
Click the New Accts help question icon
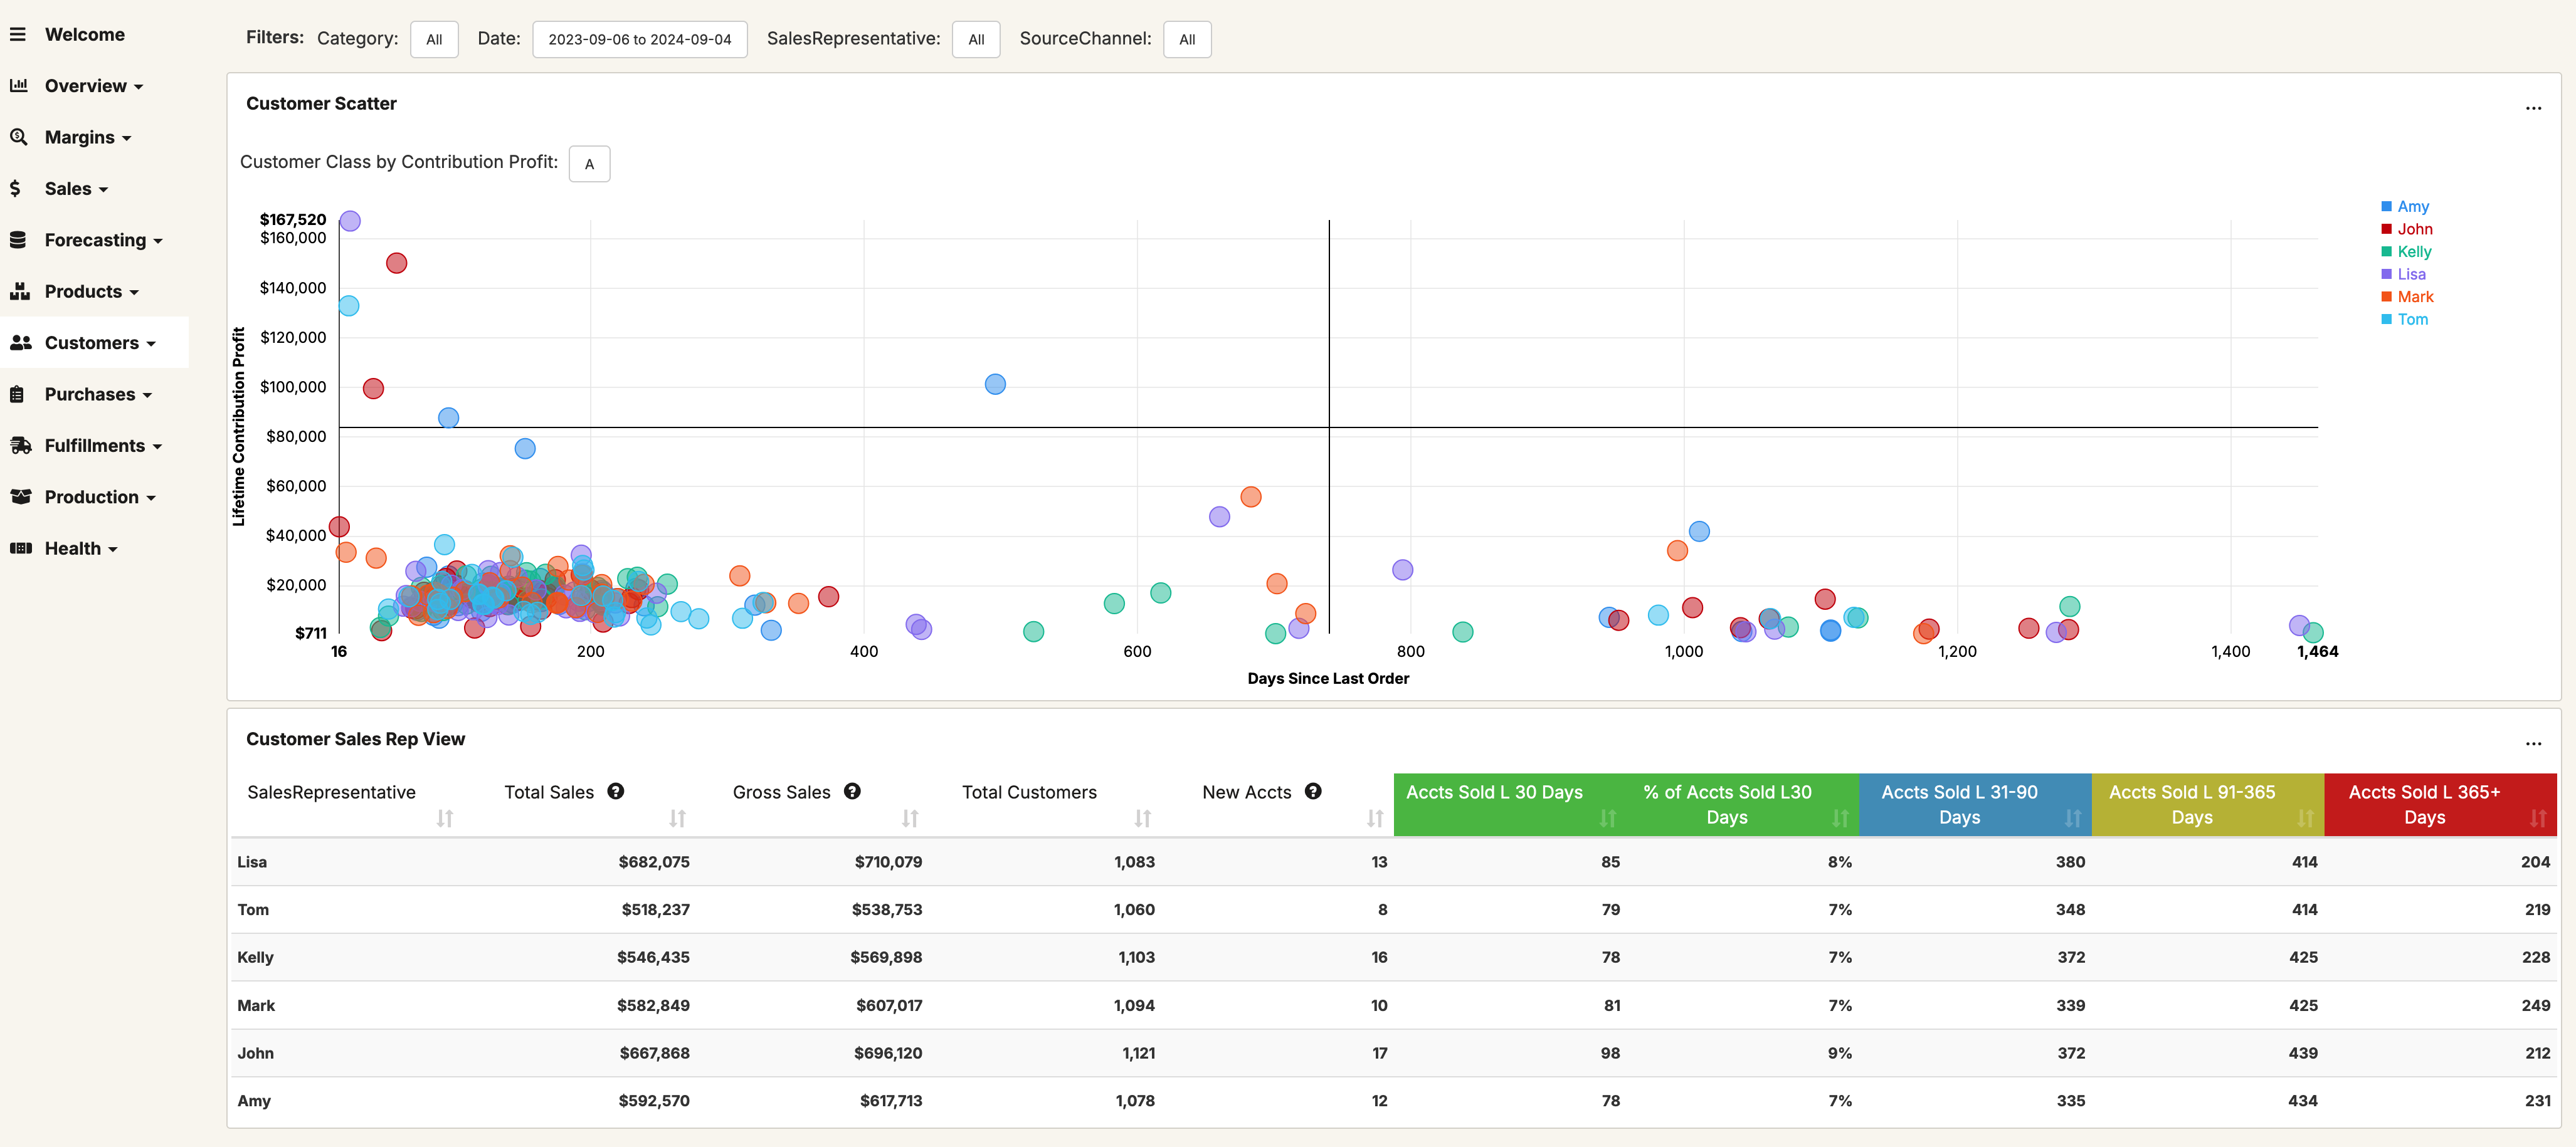1313,792
